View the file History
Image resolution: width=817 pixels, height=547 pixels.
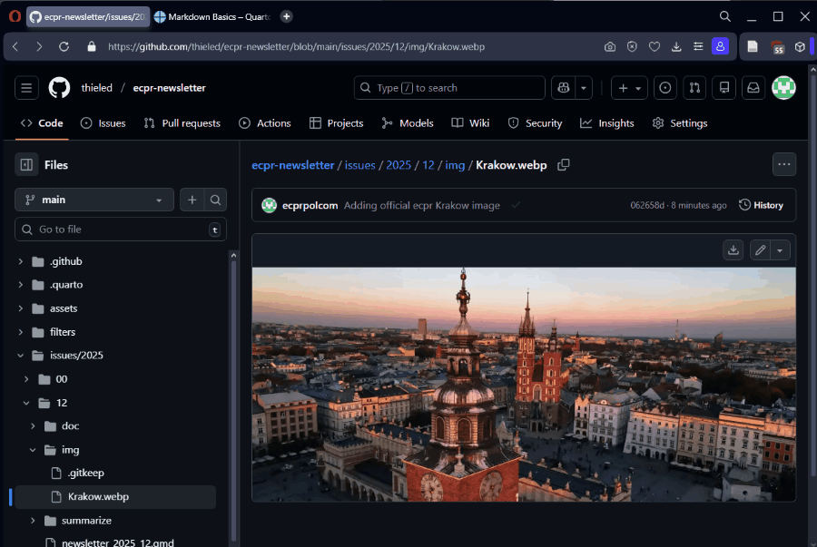(x=761, y=205)
